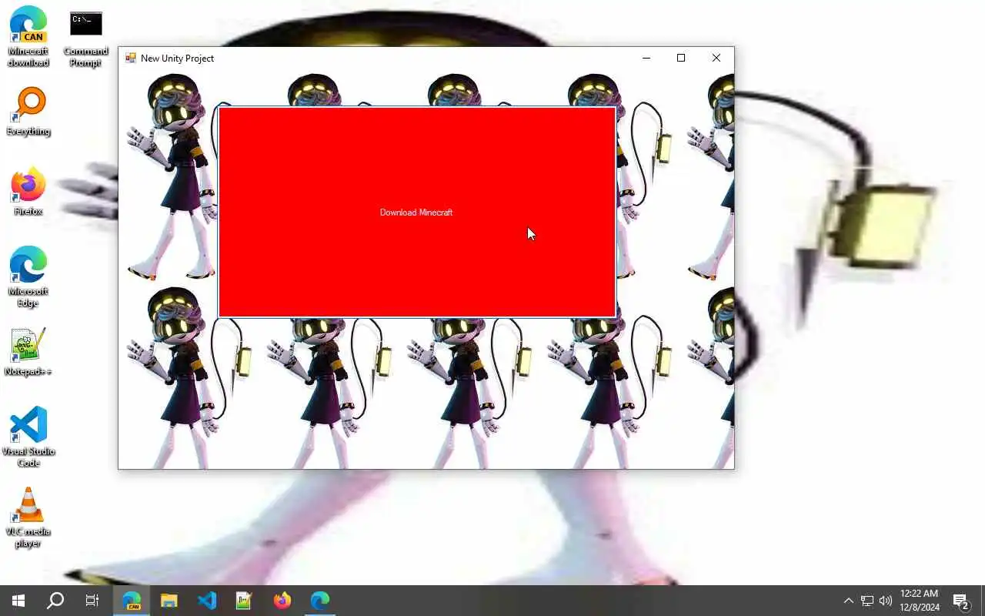The image size is (985, 616).
Task: Close the New Unity Project window
Action: click(x=716, y=58)
